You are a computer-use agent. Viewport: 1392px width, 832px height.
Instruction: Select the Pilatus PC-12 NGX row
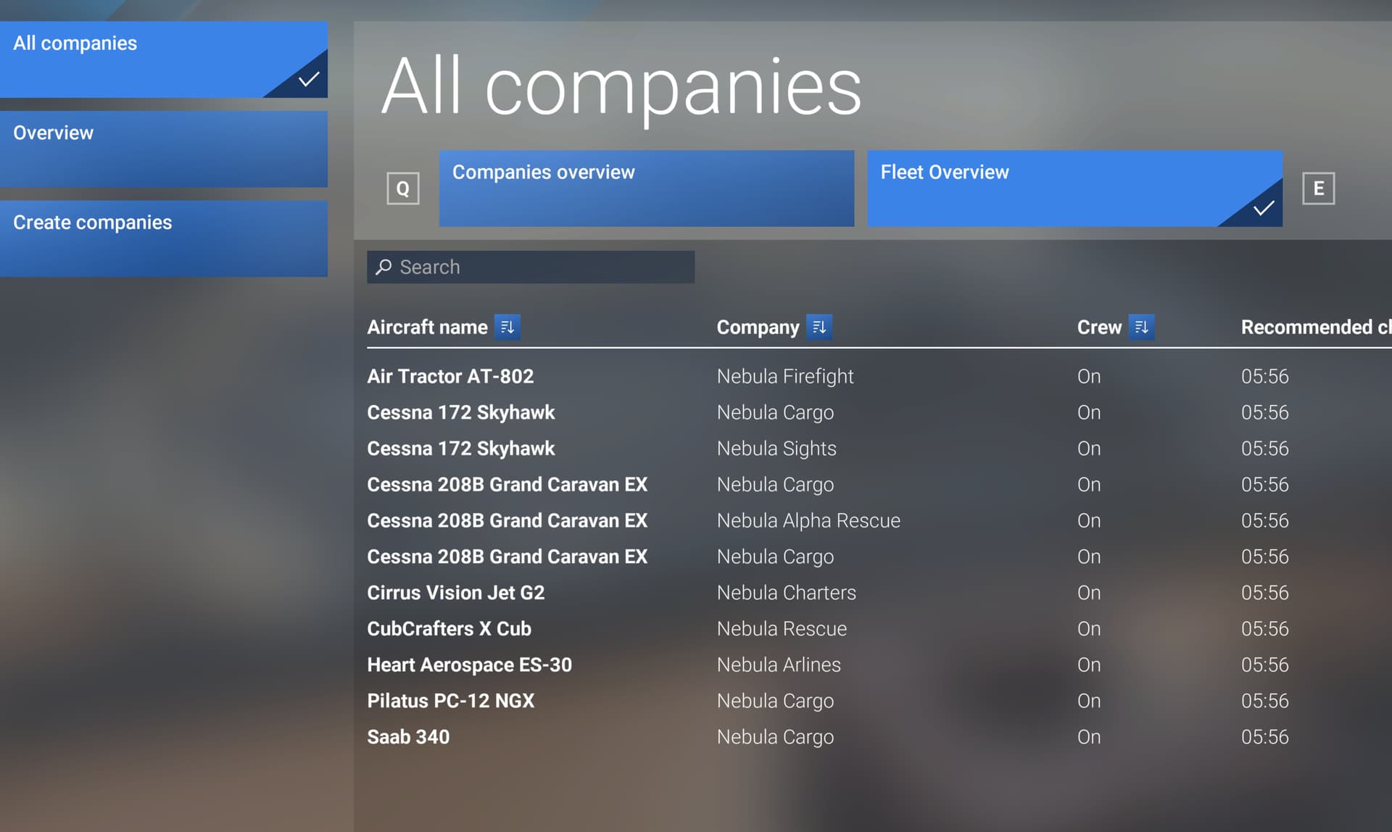click(451, 700)
